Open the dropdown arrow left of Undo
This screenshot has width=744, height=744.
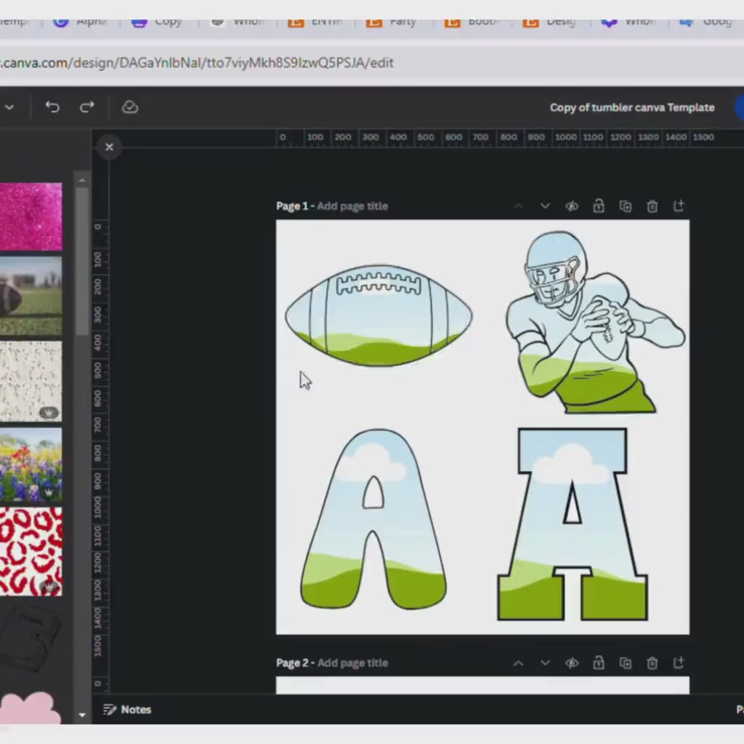tap(9, 108)
